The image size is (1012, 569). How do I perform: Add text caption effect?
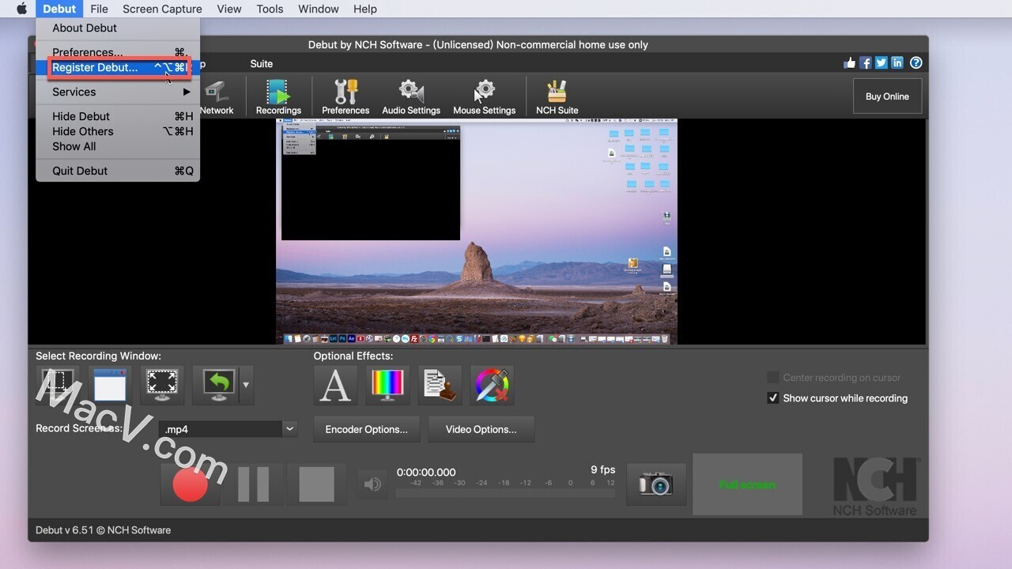click(x=335, y=385)
